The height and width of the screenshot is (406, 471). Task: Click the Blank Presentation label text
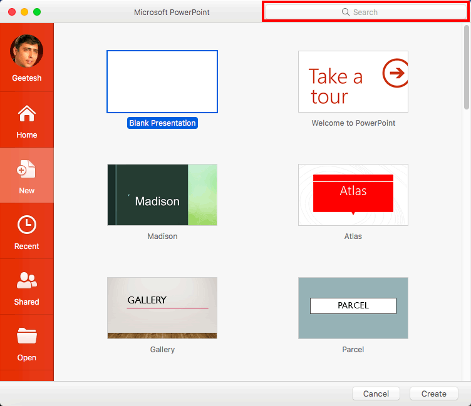(x=162, y=123)
